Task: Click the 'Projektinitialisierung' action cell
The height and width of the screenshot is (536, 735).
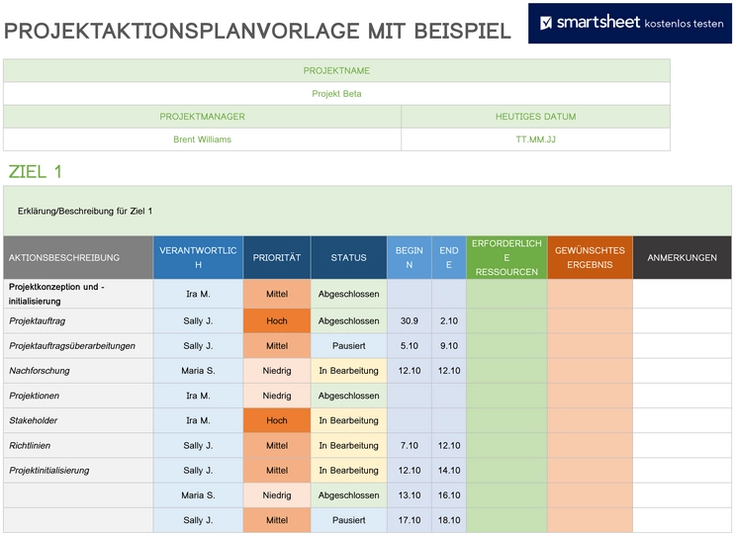Action: click(78, 471)
